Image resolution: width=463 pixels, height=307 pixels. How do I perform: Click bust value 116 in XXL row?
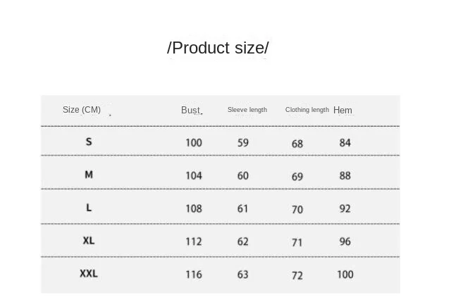(194, 275)
